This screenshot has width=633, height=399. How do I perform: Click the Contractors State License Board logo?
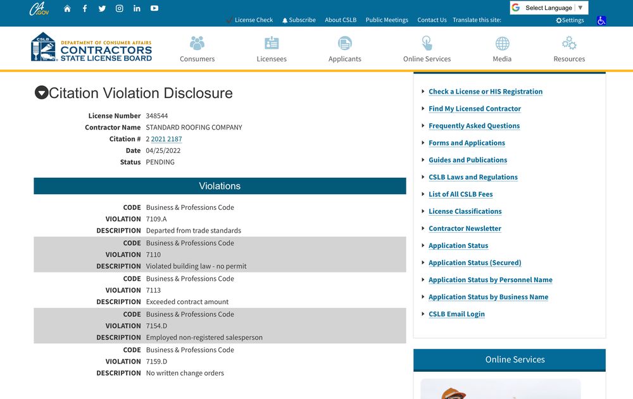pyautogui.click(x=92, y=47)
